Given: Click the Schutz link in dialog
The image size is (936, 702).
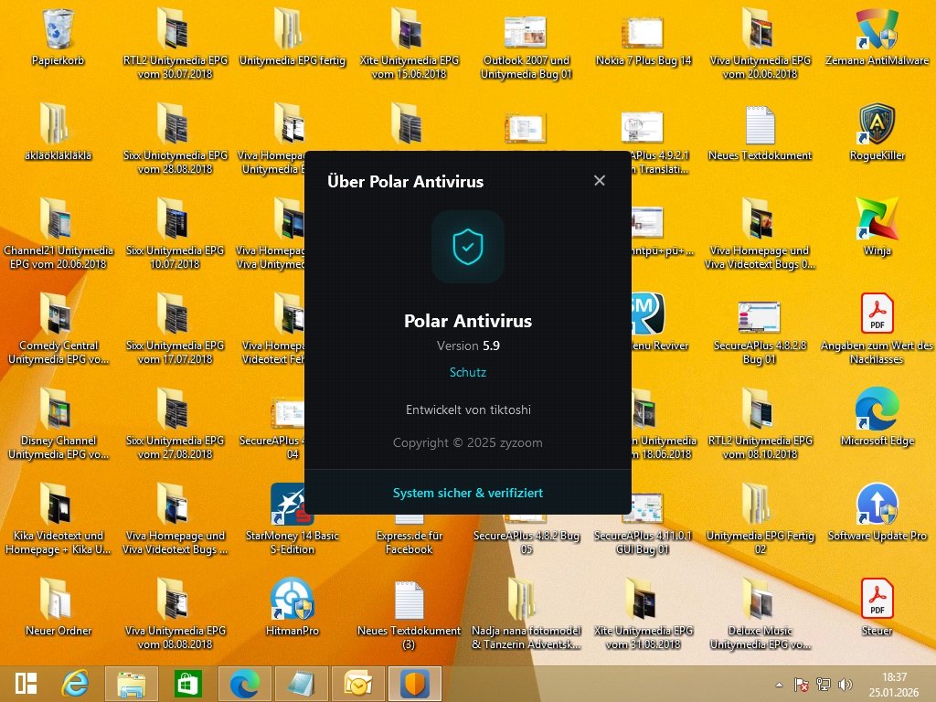Looking at the screenshot, I should tap(468, 373).
